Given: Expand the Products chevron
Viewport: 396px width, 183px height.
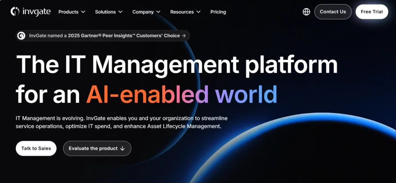Looking at the screenshot, I should pyautogui.click(x=83, y=12).
